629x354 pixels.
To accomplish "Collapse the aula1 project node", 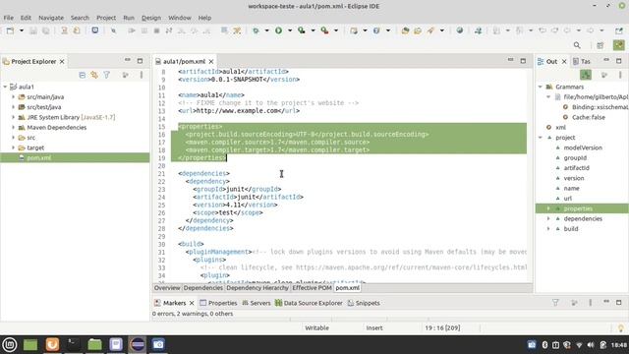I will click(5, 87).
